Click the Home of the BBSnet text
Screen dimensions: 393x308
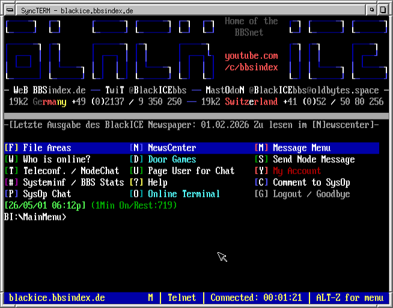tap(251, 26)
